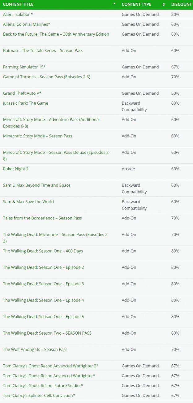Open Minecraft: Story Mode Adventure Pass link
The image size is (193, 403).
pyautogui.click(x=51, y=123)
